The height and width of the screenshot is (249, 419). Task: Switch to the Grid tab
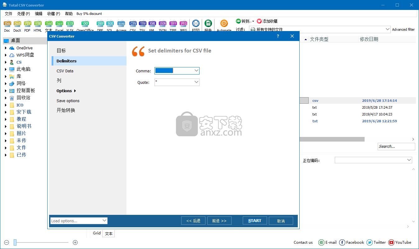(97, 233)
